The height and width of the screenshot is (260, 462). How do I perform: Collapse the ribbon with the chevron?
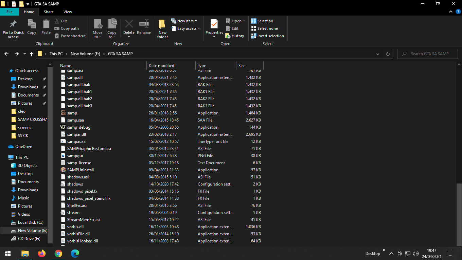pyautogui.click(x=451, y=12)
